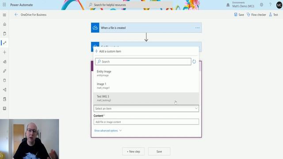Click Test in the top toolbar

(x=273, y=15)
